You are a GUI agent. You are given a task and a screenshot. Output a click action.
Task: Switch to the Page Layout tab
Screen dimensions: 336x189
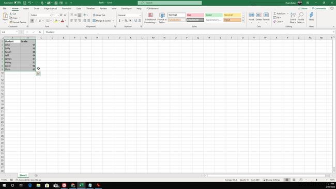(x=51, y=9)
